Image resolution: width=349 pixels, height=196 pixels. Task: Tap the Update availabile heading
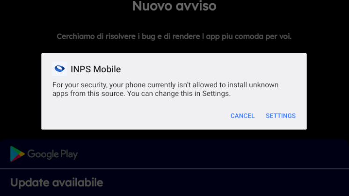click(x=57, y=182)
